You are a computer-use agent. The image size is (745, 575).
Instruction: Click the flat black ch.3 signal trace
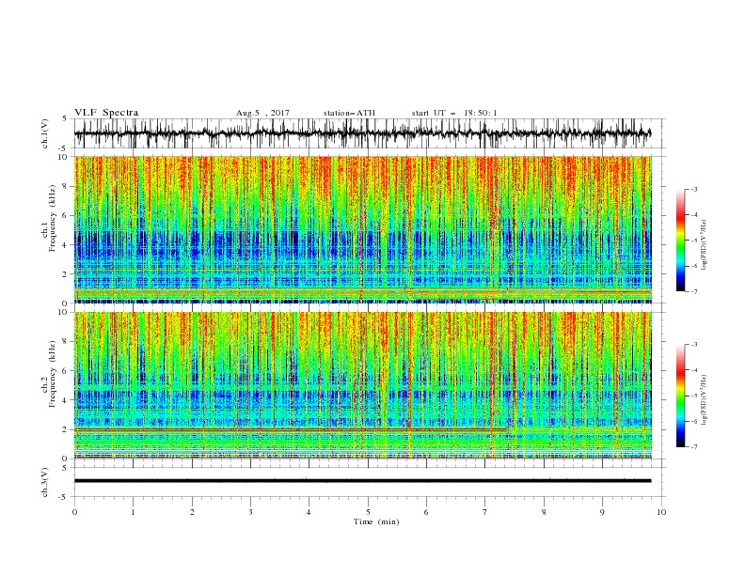(x=362, y=481)
